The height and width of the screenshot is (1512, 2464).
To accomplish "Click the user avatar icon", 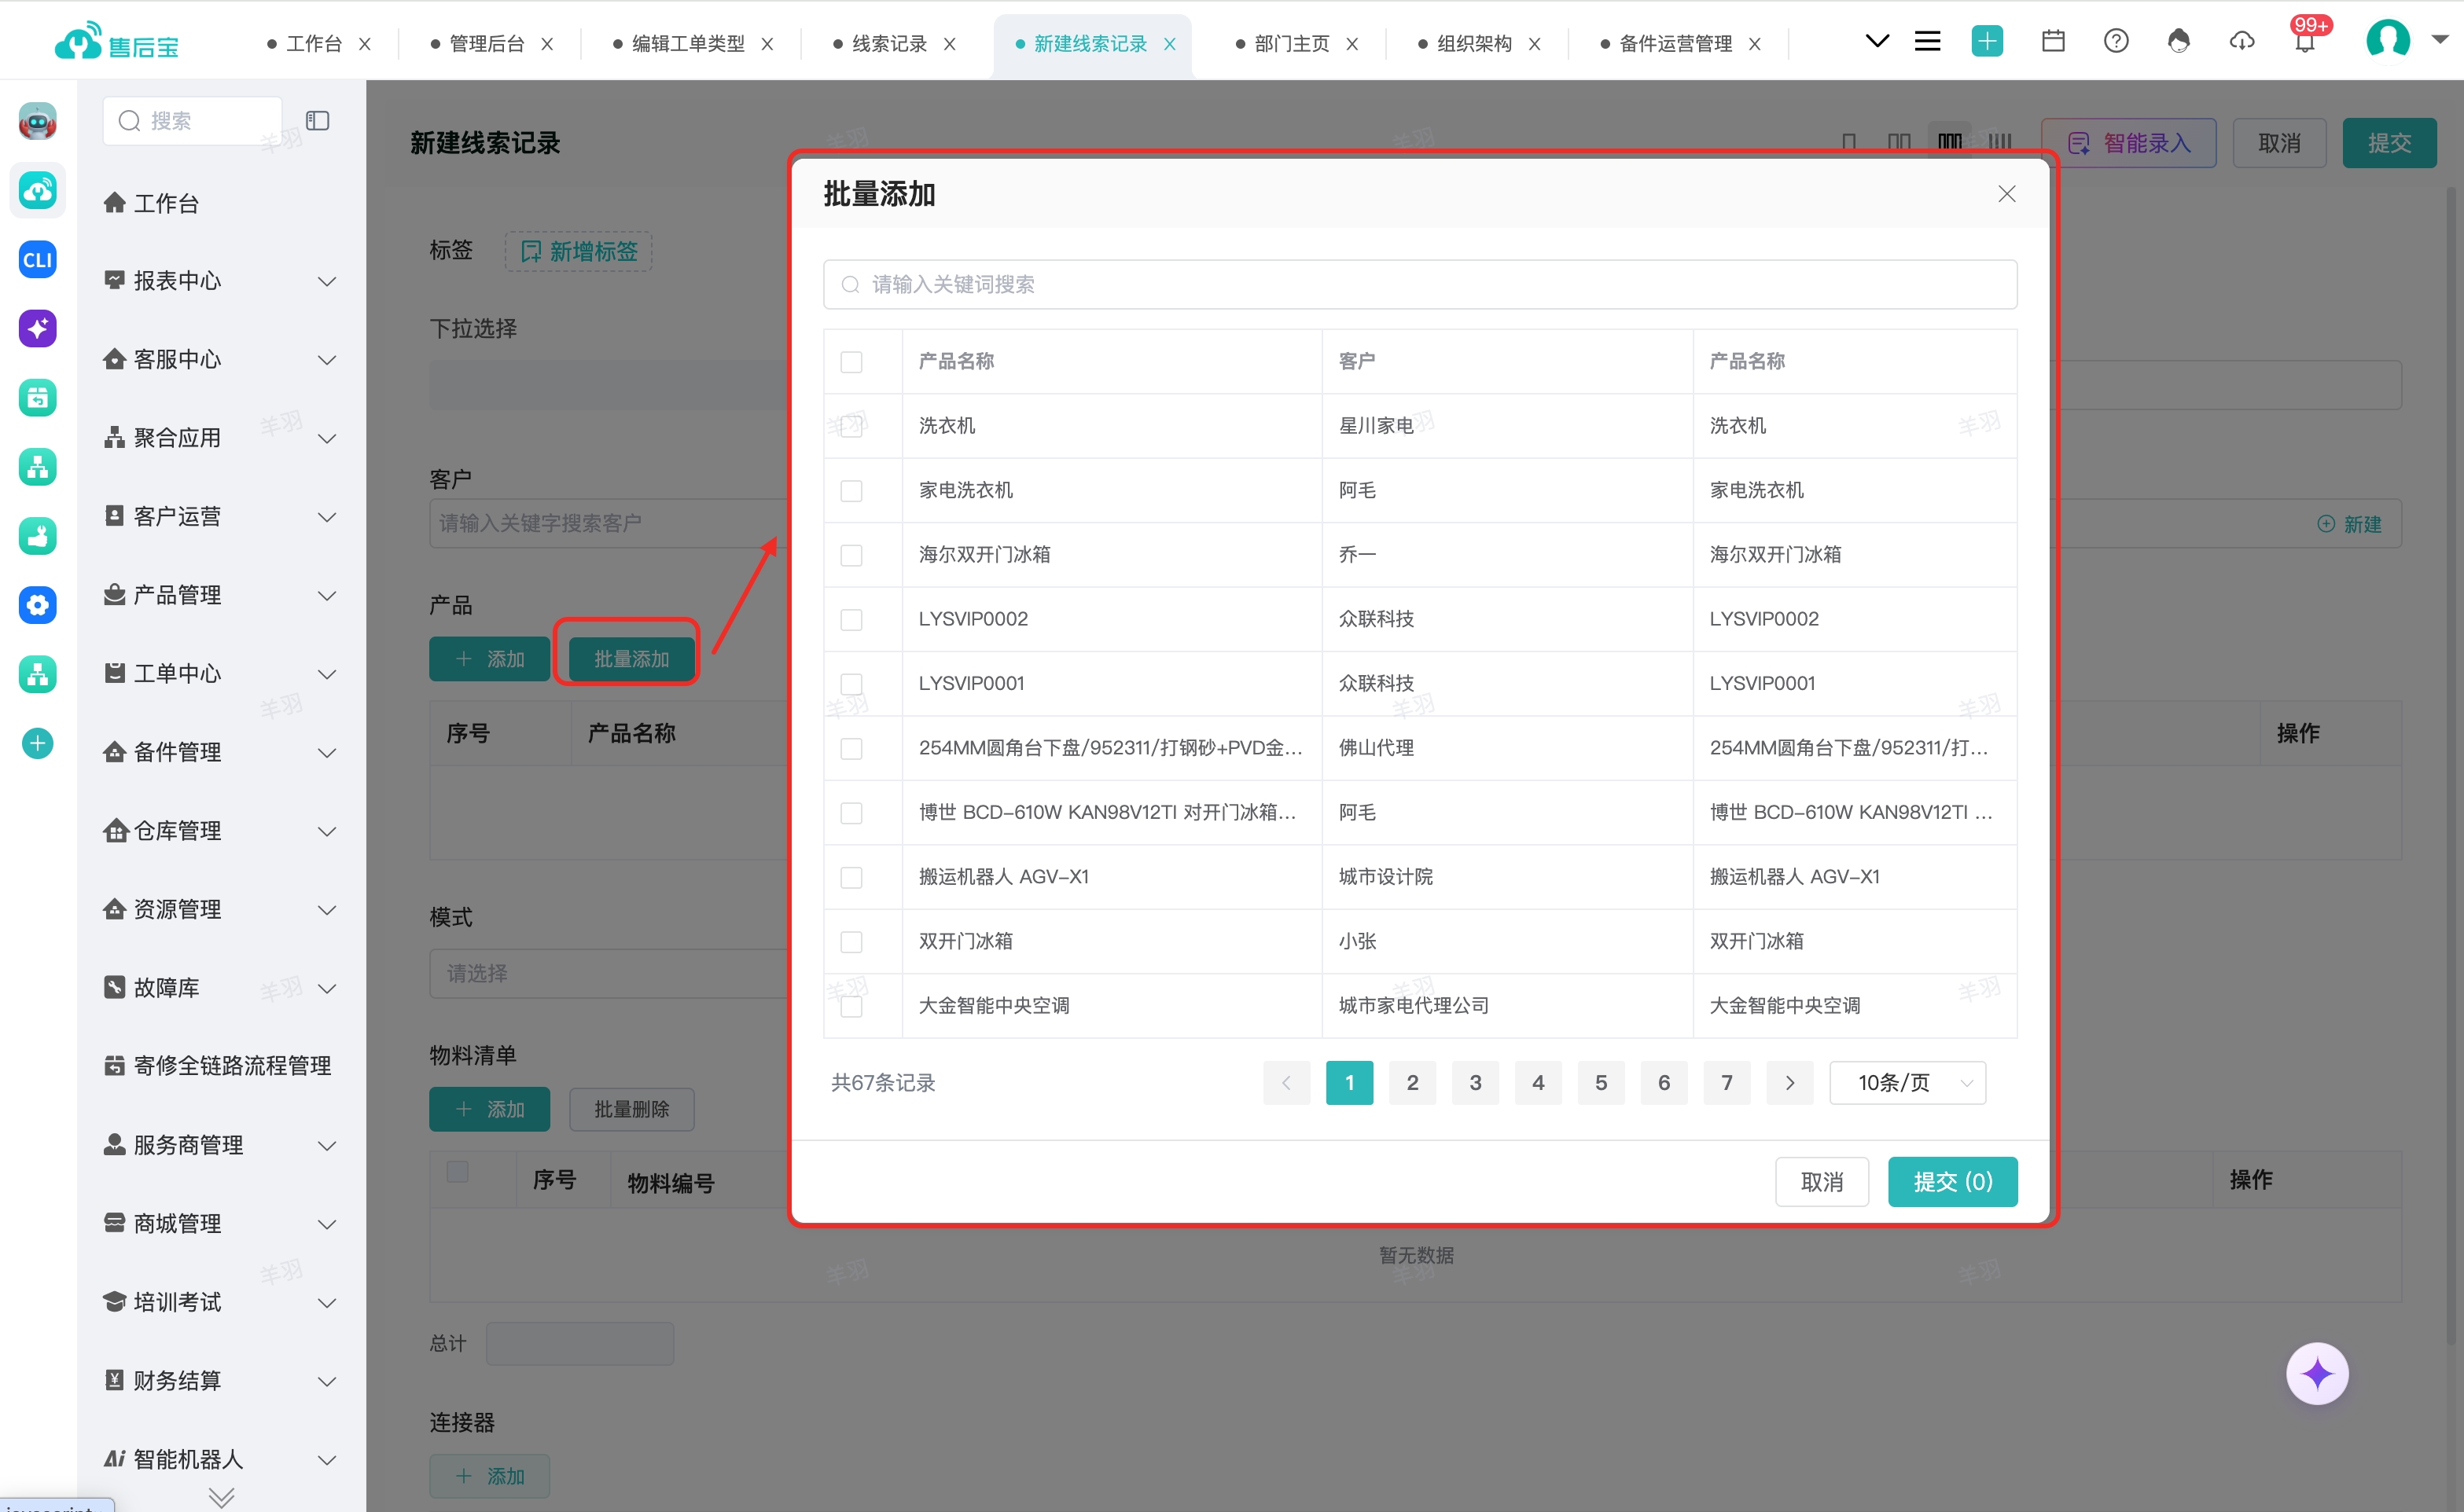I will (2388, 40).
